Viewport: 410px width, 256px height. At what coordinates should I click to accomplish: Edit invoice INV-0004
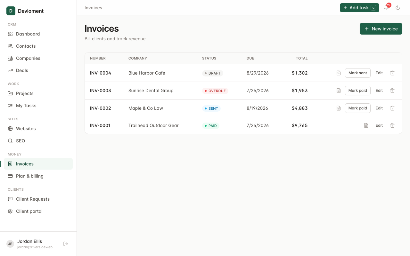[x=379, y=73]
